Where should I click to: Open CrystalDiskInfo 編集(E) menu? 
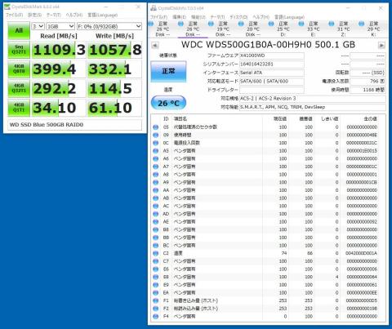tap(180, 17)
